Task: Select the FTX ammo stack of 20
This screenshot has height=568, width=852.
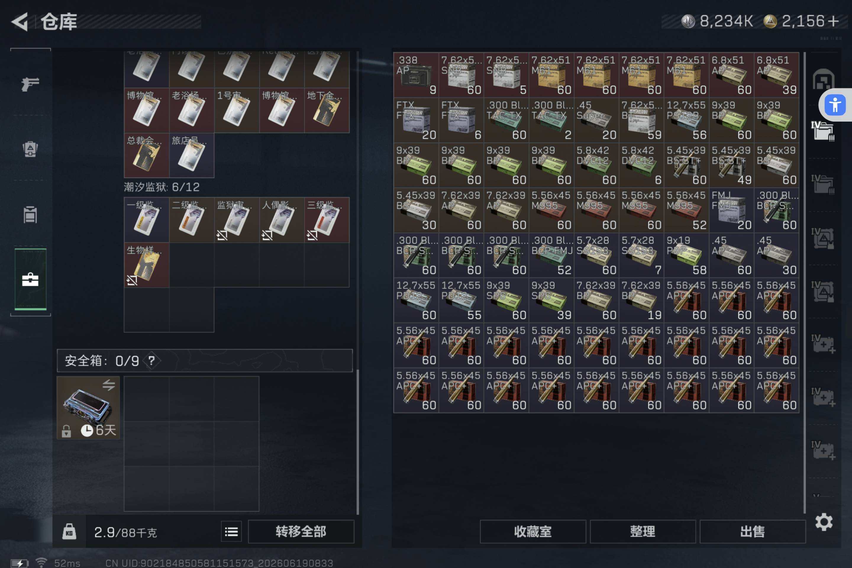Action: coord(416,120)
